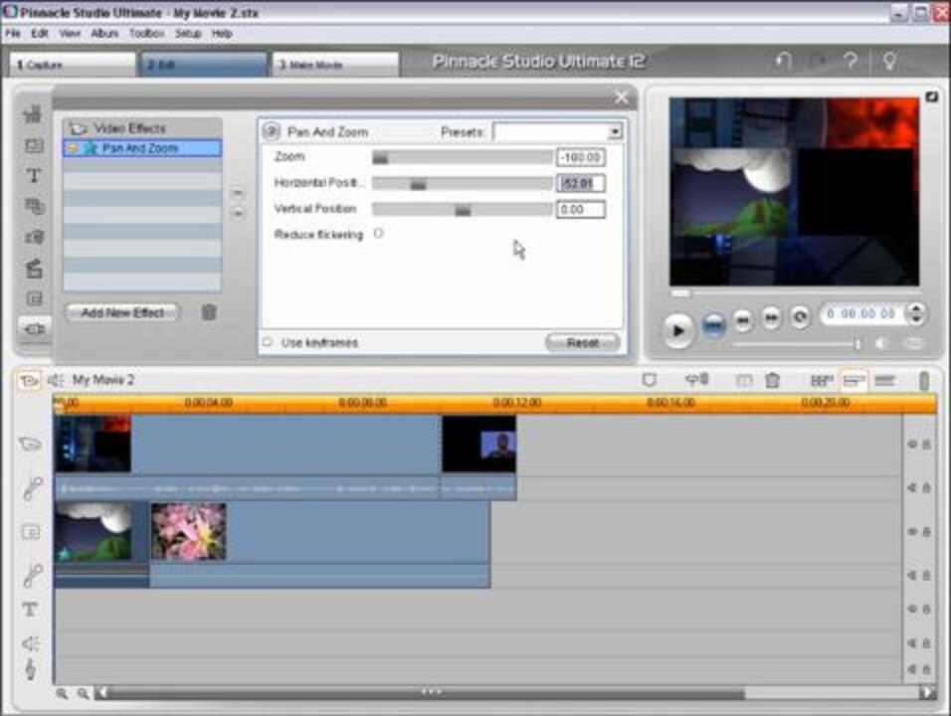The image size is (951, 716).
Task: Open the SmartMovie tool in toolbox sidebar
Action: click(34, 268)
